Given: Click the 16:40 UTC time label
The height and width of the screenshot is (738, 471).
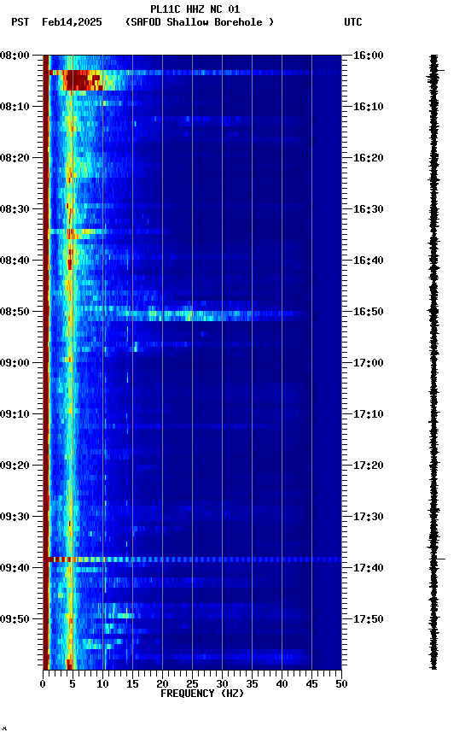Looking at the screenshot, I should [369, 261].
